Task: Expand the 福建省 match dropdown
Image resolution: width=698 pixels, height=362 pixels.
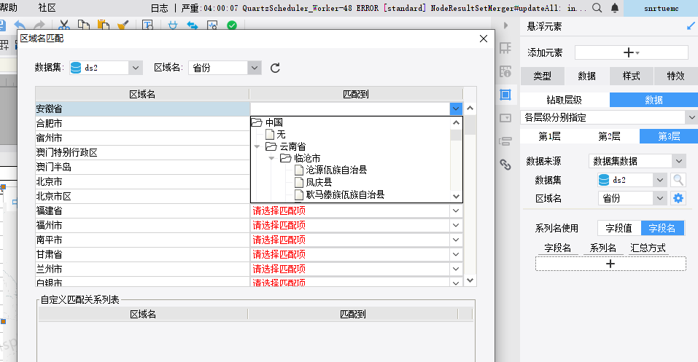Action: 455,210
